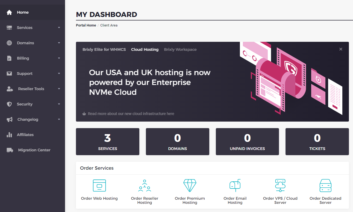
Task: Click the Support envelope icon
Action: tap(9, 73)
